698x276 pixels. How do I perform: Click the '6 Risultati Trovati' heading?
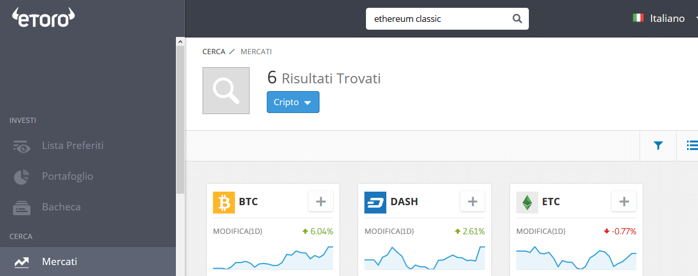[x=324, y=78]
